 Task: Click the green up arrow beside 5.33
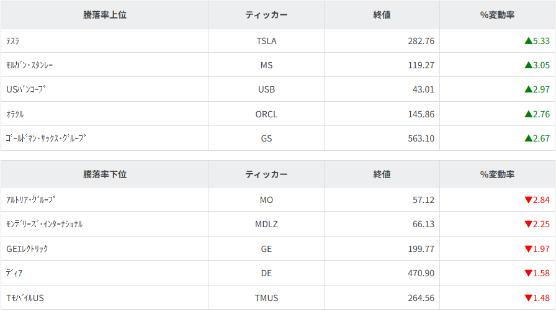[x=528, y=41]
